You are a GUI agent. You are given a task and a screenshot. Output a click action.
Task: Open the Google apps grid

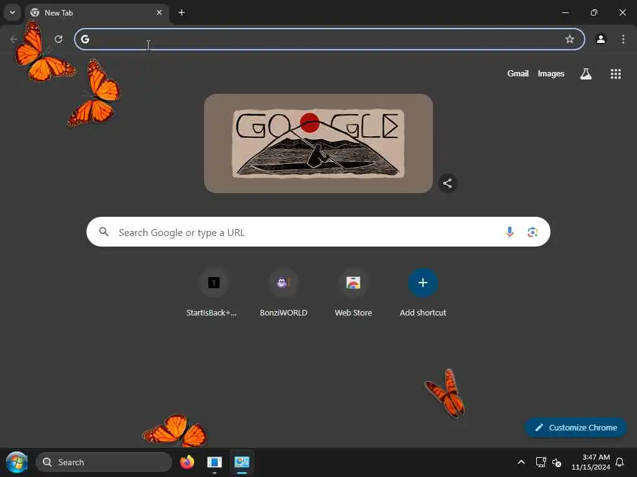615,73
